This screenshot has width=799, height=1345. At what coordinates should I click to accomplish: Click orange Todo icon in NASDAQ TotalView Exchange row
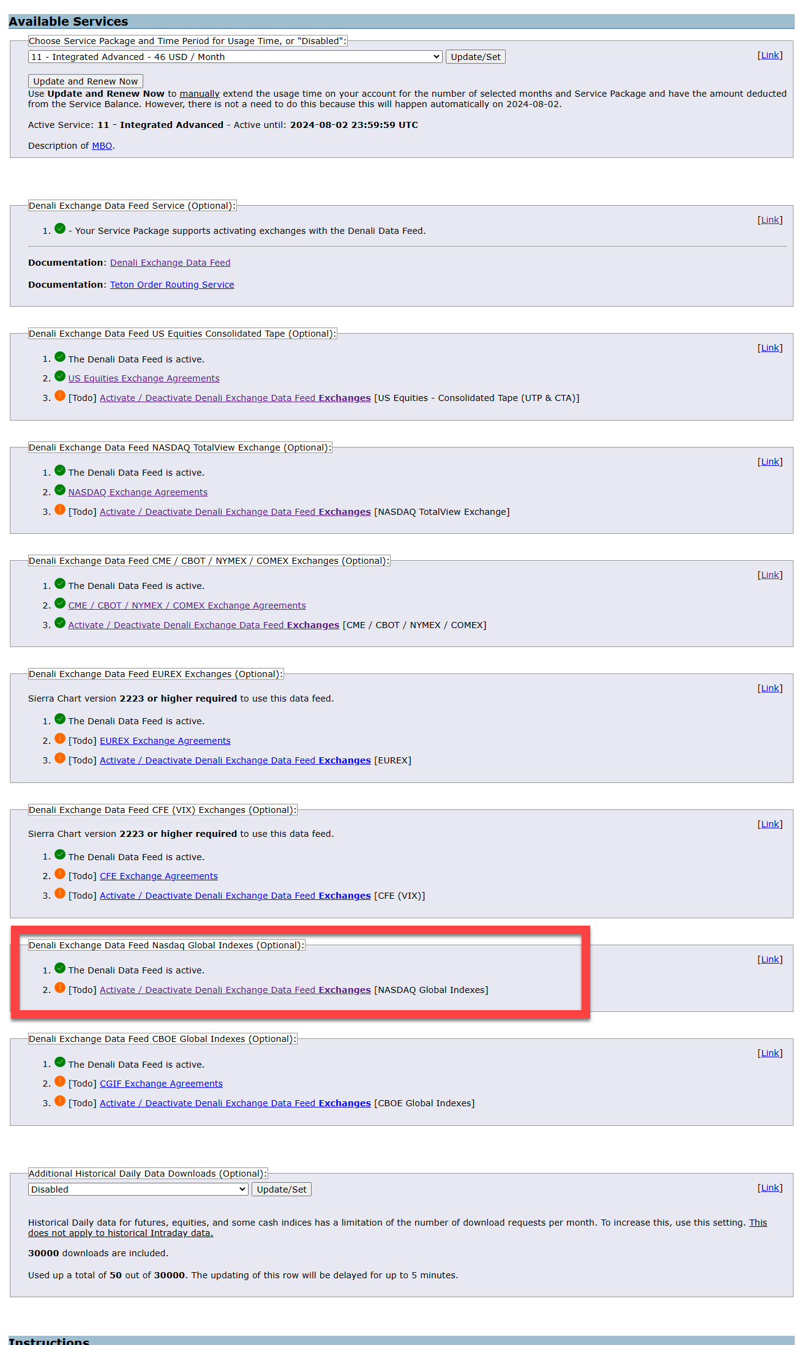(60, 509)
